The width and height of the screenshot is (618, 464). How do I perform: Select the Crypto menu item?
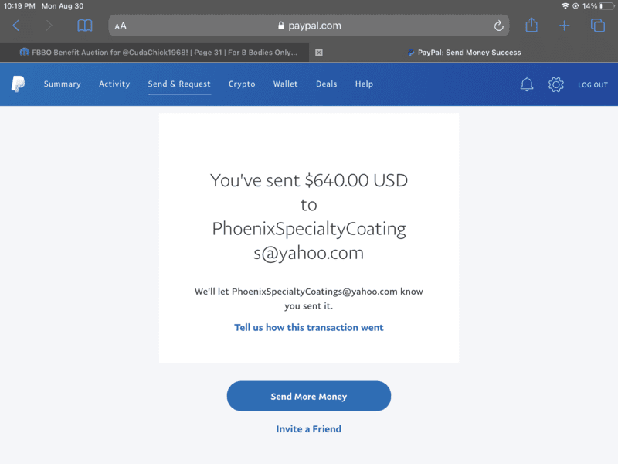click(x=242, y=84)
